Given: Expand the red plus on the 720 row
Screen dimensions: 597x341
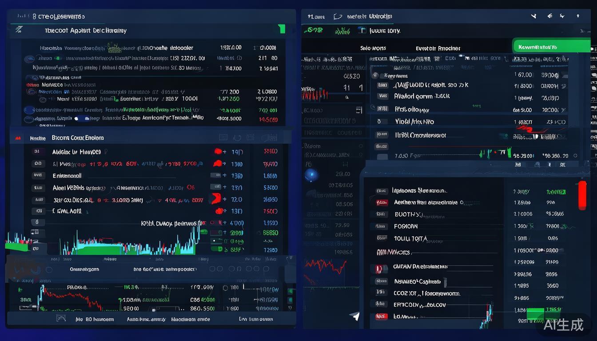Looking at the screenshot, I should click(217, 199).
